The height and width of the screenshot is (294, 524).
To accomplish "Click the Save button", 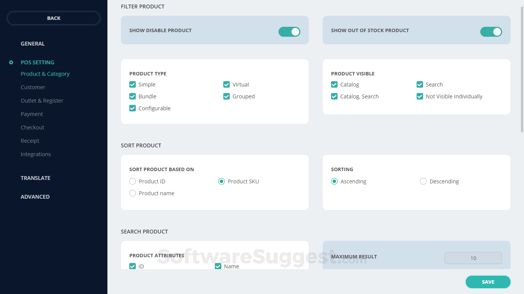I will click(x=488, y=282).
